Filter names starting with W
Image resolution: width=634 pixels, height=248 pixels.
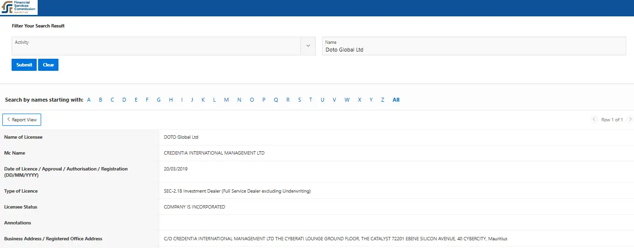pos(347,100)
